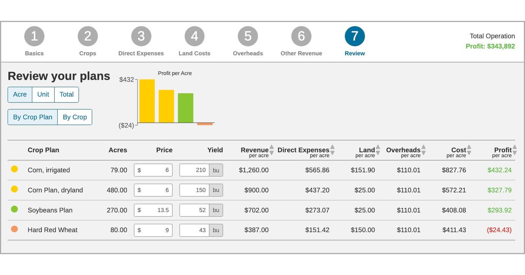Switch to Unit view

[43, 94]
